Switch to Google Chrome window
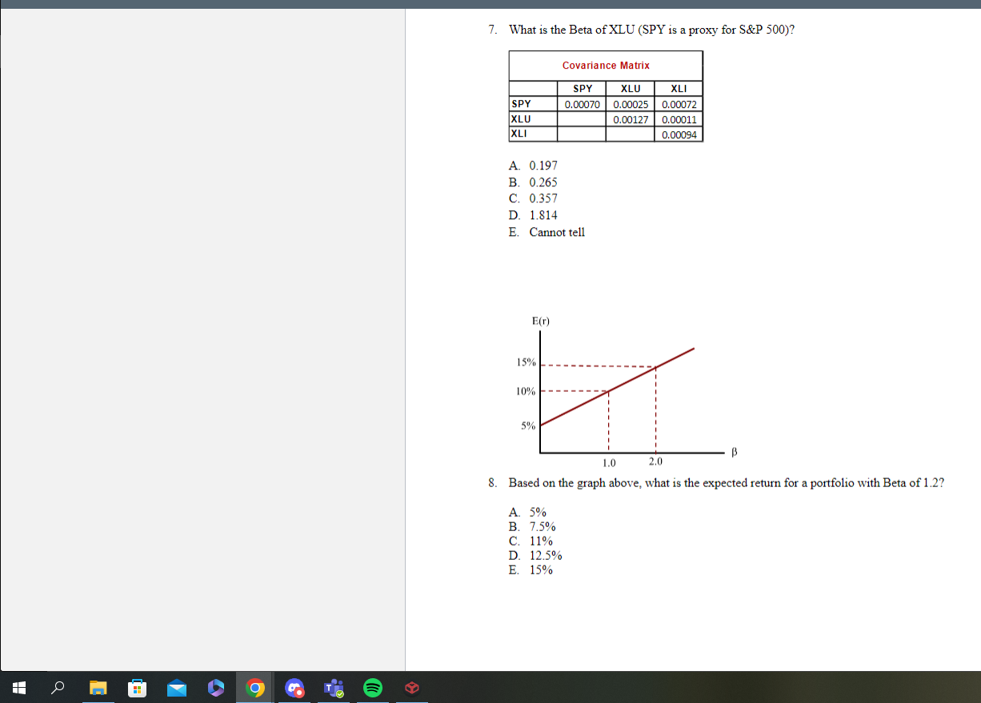Viewport: 981px width, 703px height. [x=255, y=688]
